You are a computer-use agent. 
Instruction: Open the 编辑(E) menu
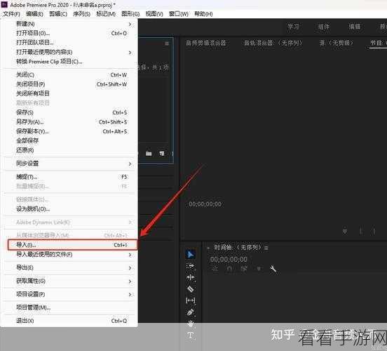pos(34,14)
